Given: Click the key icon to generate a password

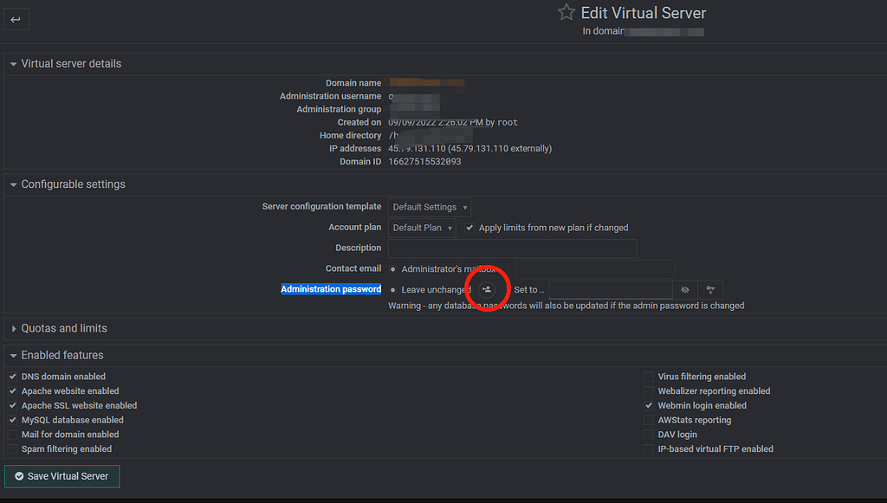Looking at the screenshot, I should coord(709,289).
